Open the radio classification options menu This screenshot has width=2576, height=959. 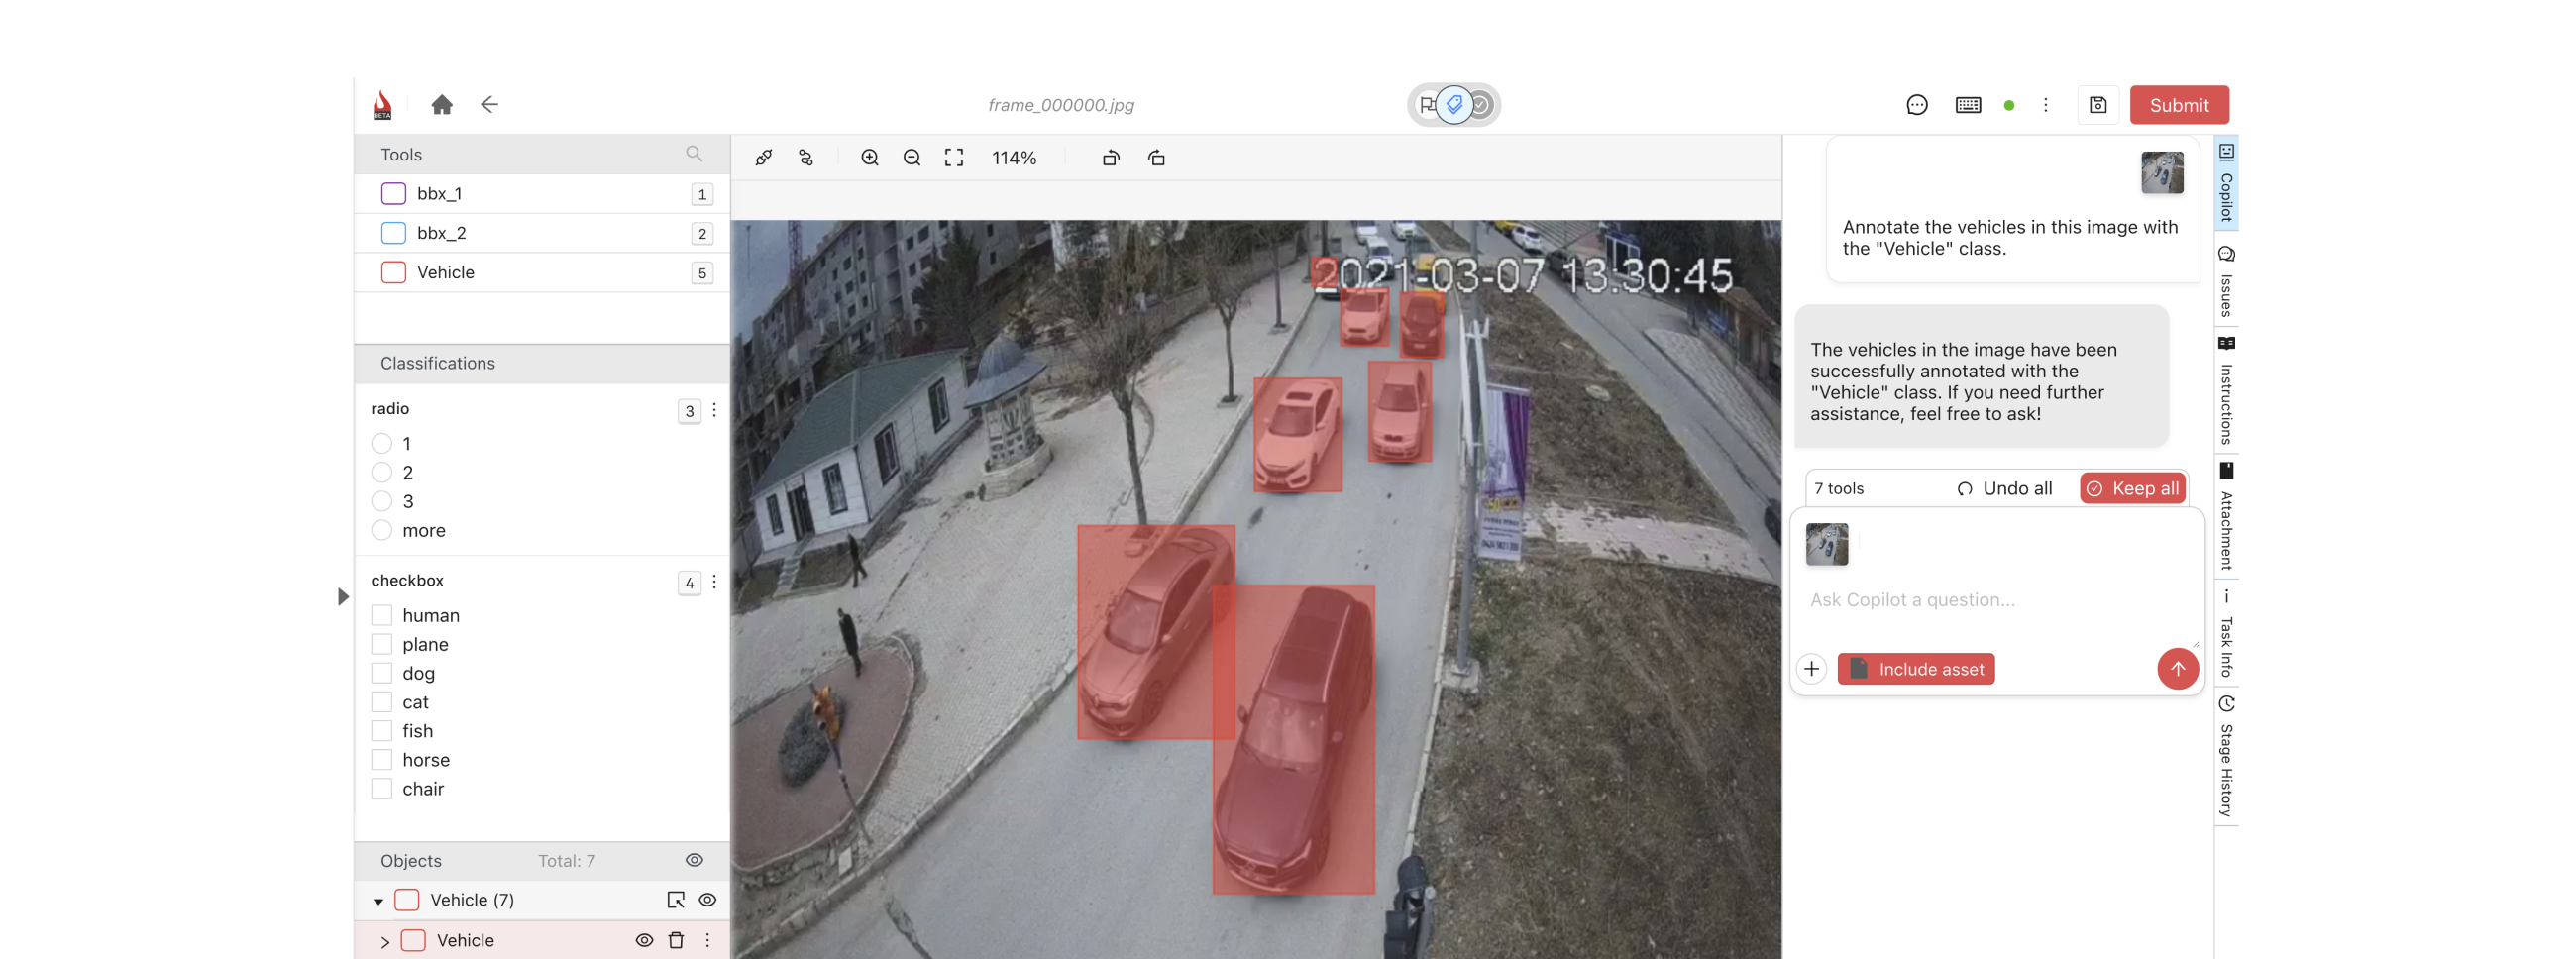click(x=714, y=410)
